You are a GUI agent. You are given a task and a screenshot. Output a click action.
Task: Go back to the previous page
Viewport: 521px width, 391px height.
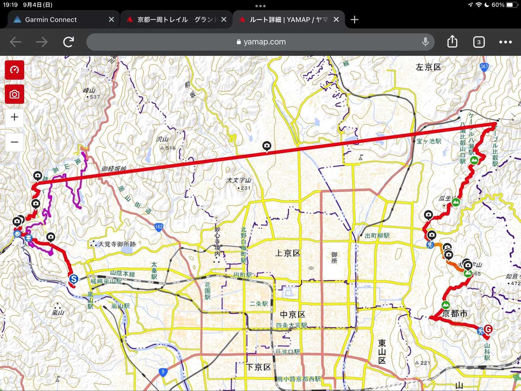pyautogui.click(x=16, y=42)
